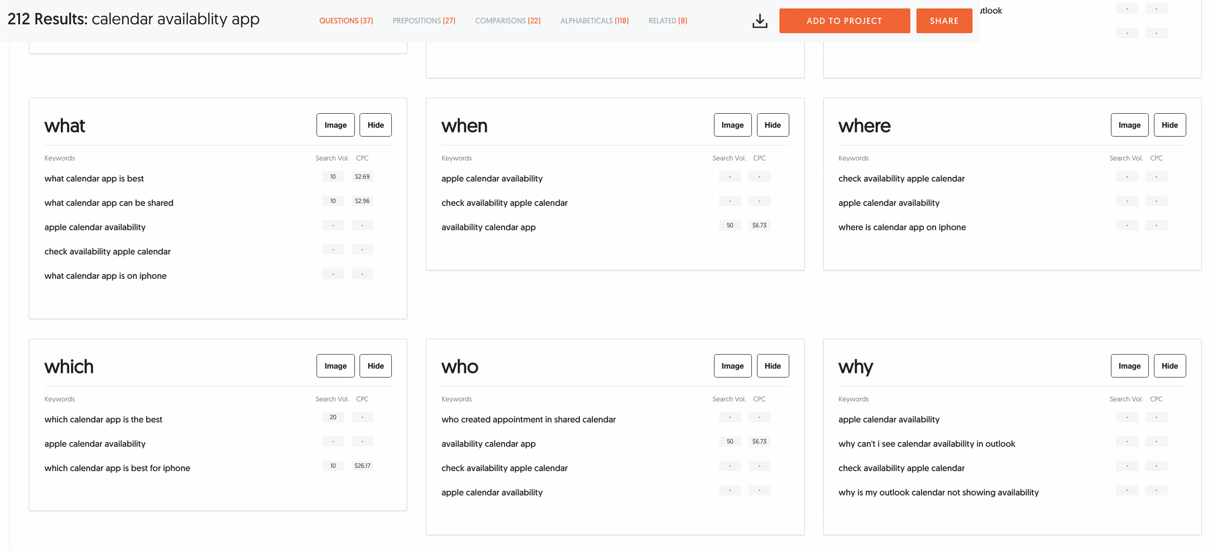Open "where is calendar app on iphone" keyword
Viewport: 1211px width, 552px height.
(901, 227)
